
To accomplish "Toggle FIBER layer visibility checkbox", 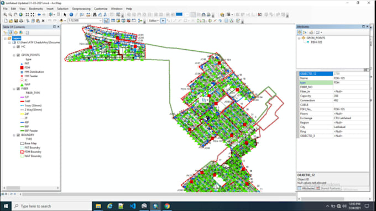I will [18, 88].
